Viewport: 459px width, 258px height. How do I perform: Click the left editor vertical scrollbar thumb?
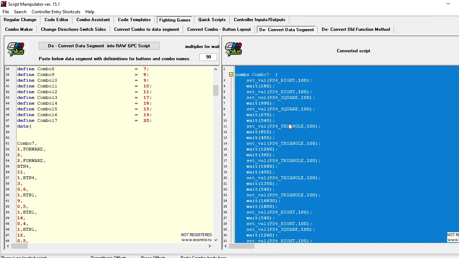[x=216, y=90]
